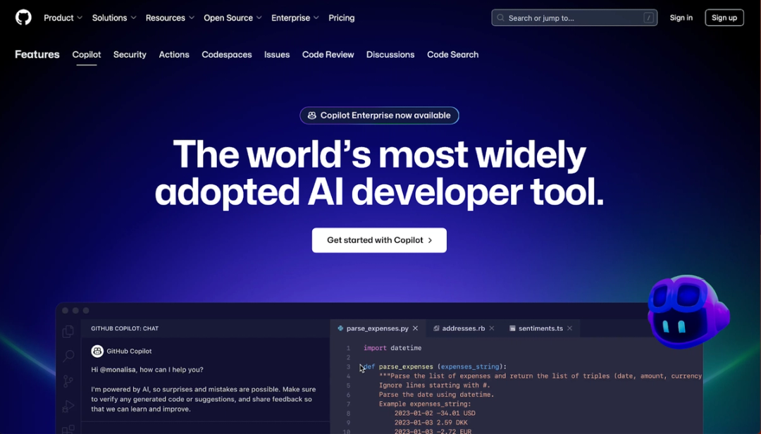Click the TypeScript file icon on sentiments.ts tab
Image resolution: width=761 pixels, height=434 pixels.
click(x=512, y=328)
